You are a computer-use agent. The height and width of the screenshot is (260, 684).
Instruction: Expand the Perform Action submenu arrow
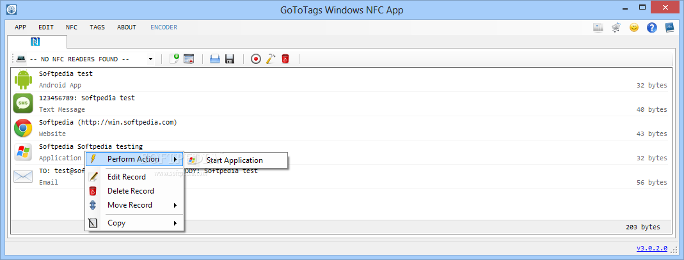(x=175, y=160)
